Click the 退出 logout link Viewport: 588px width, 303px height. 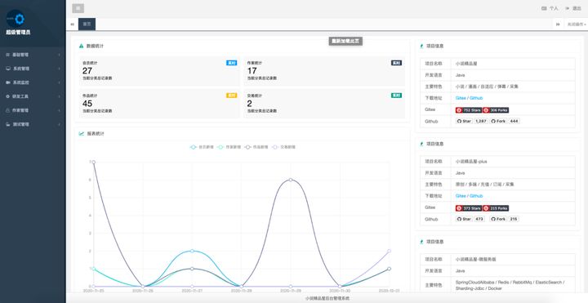pyautogui.click(x=574, y=8)
